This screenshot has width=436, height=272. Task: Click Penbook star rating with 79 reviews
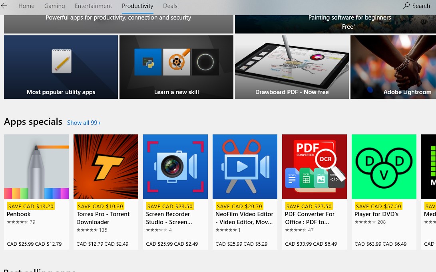[x=21, y=222]
